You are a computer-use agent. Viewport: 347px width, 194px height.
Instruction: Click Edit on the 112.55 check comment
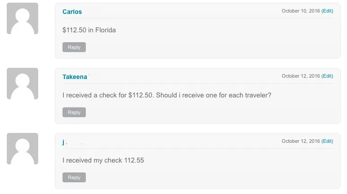click(327, 141)
